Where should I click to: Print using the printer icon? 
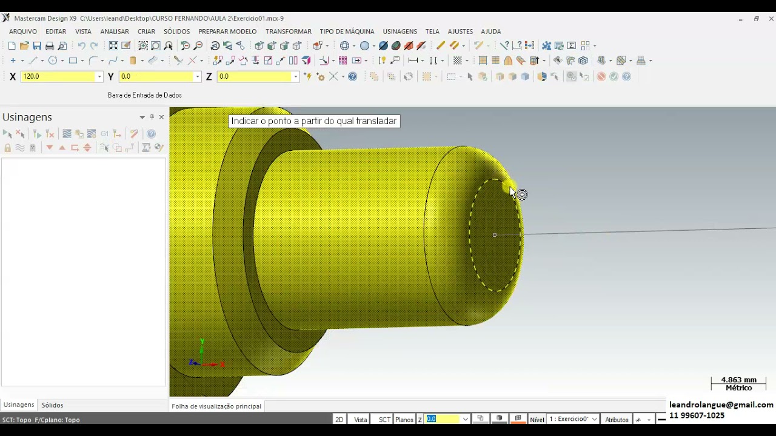pos(50,46)
